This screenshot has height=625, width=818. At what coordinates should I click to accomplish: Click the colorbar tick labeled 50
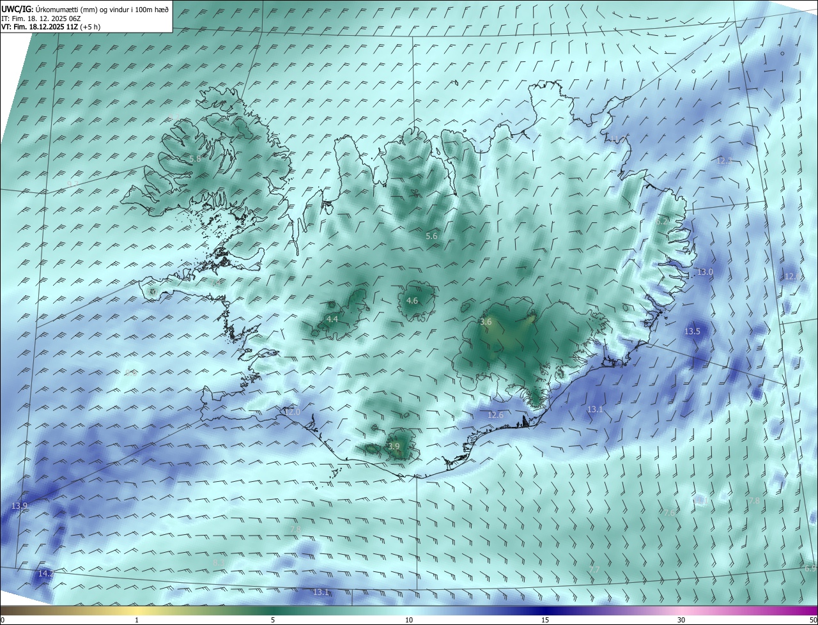click(813, 620)
